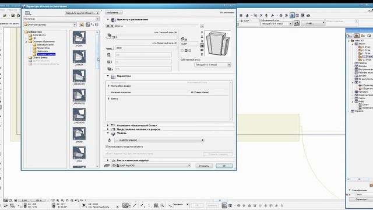Click the scissors/trim icon in top toolbar
This screenshot has width=373, height=210.
(x=261, y=16)
